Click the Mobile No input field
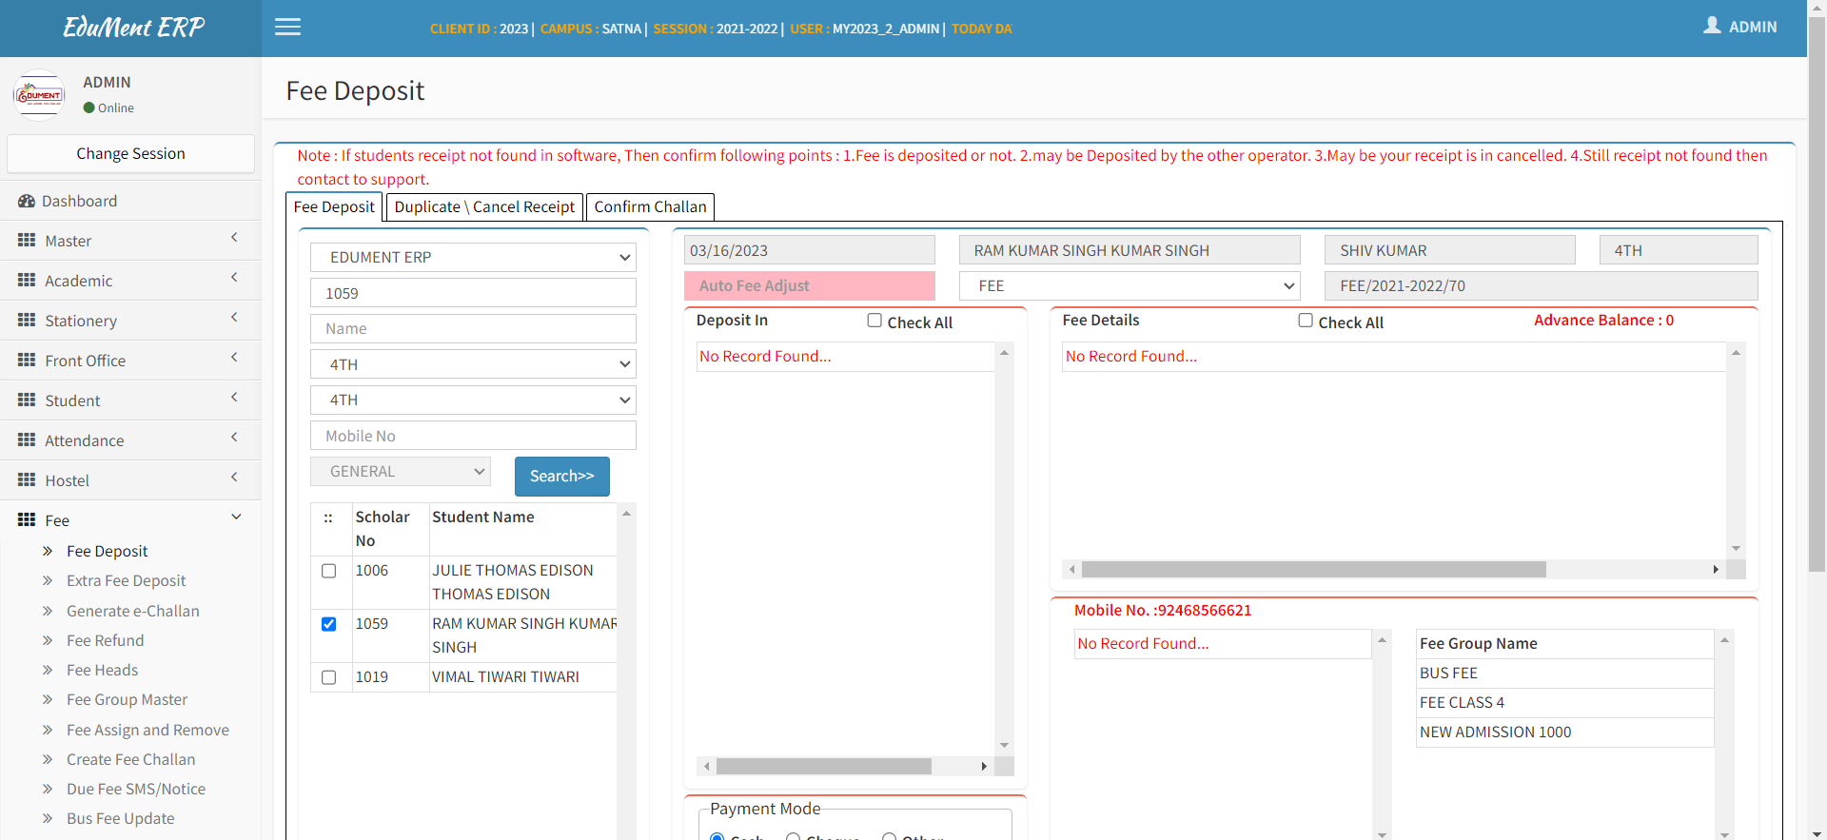 pyautogui.click(x=473, y=436)
